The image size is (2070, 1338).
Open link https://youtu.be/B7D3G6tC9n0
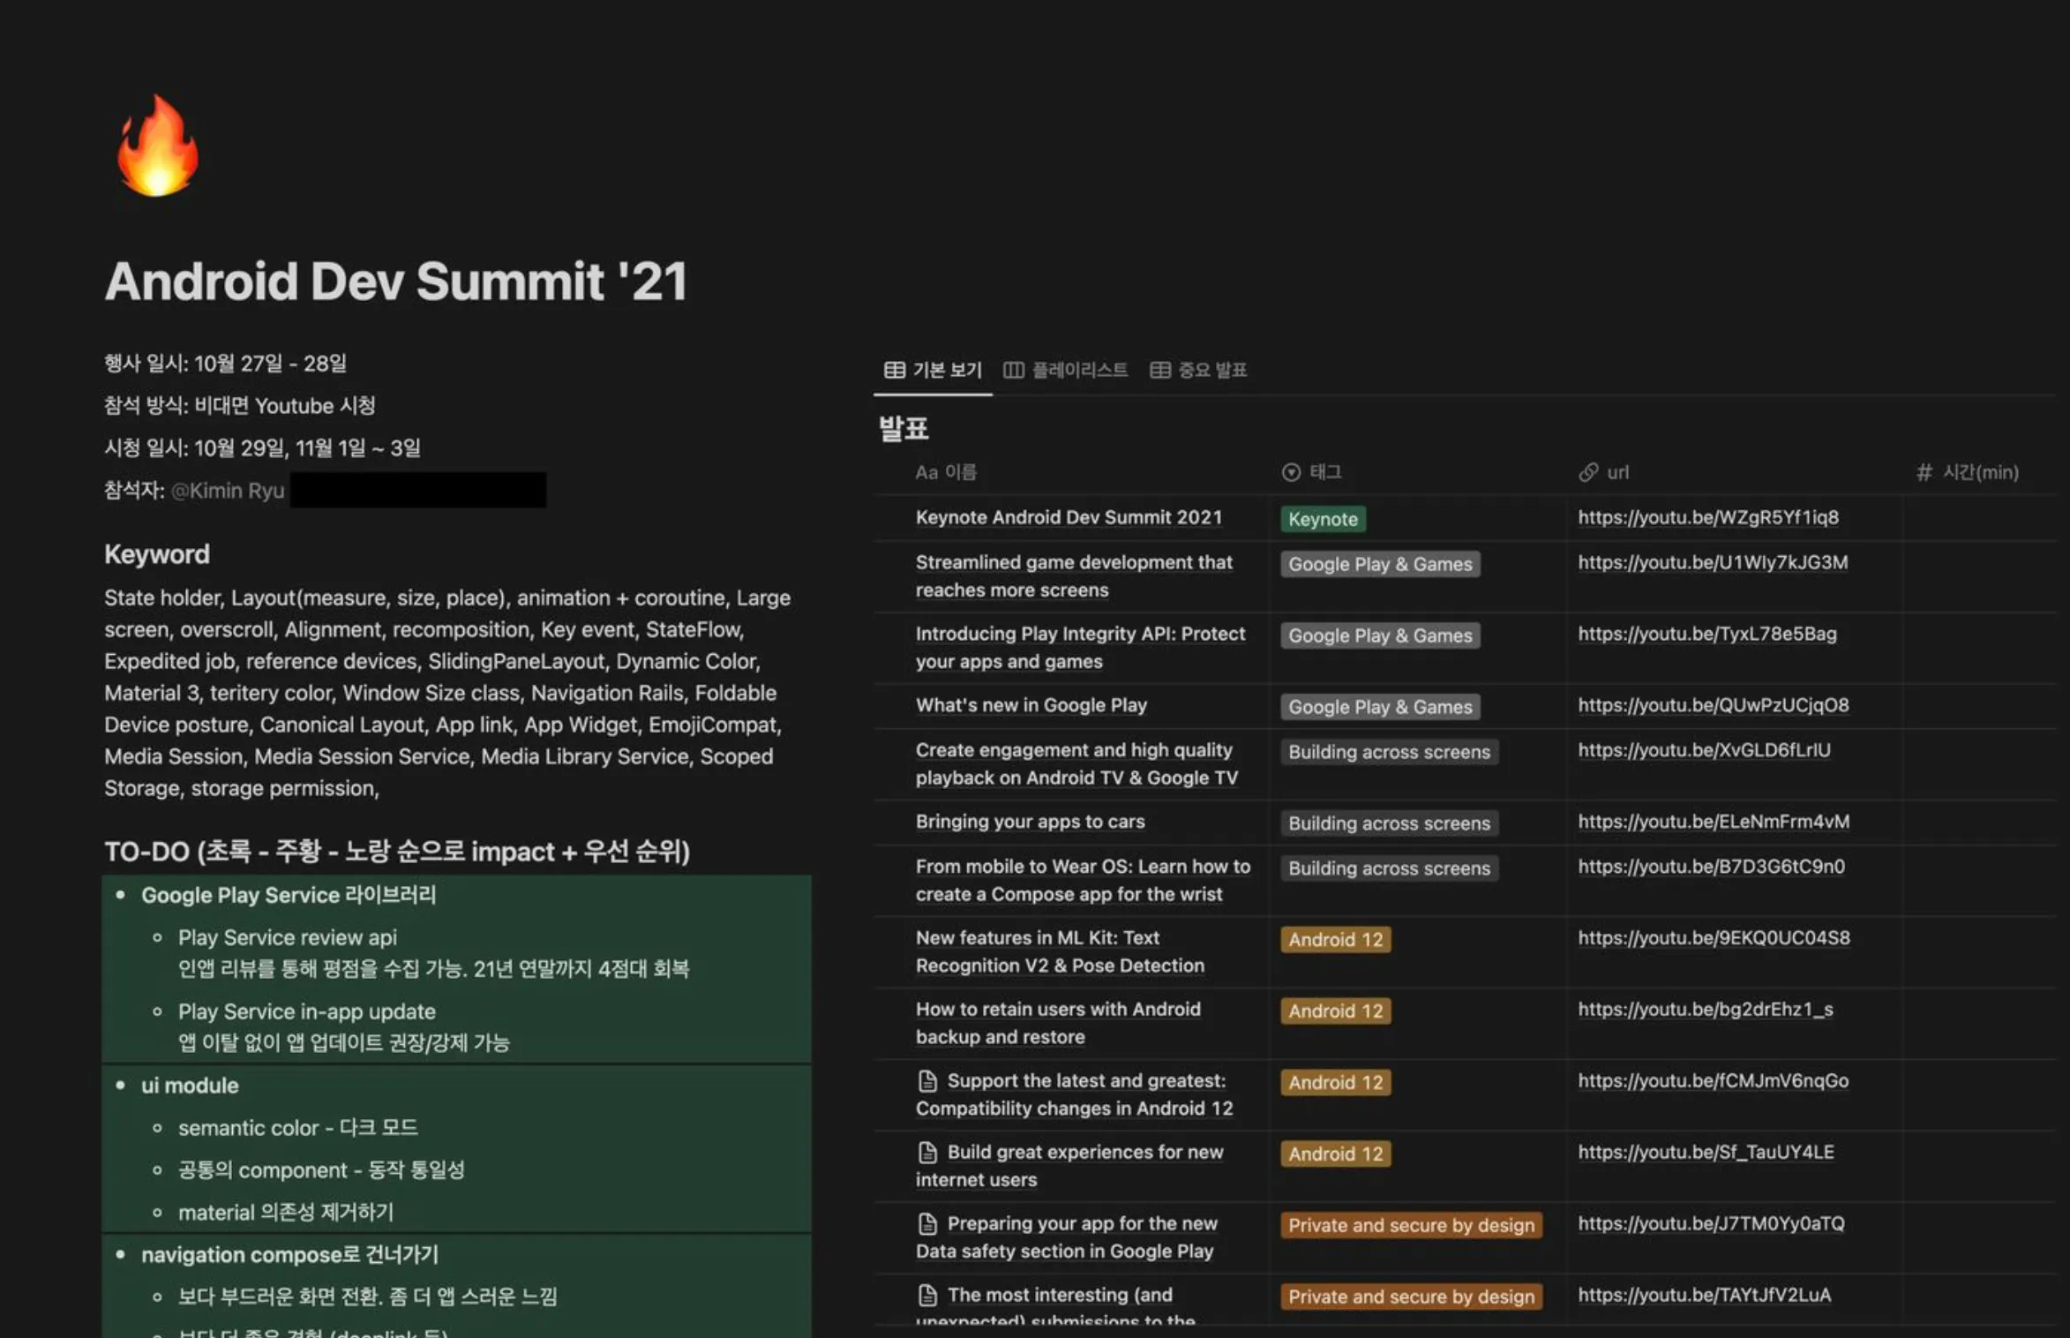tap(1711, 868)
